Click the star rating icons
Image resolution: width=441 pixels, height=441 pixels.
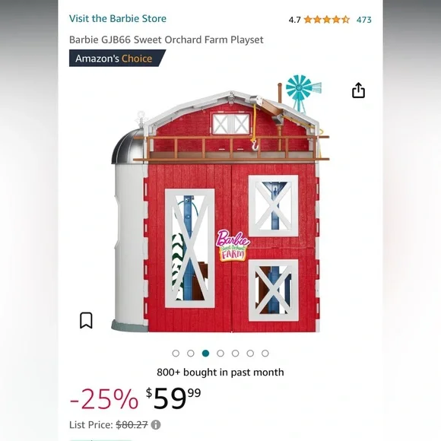[x=327, y=20]
